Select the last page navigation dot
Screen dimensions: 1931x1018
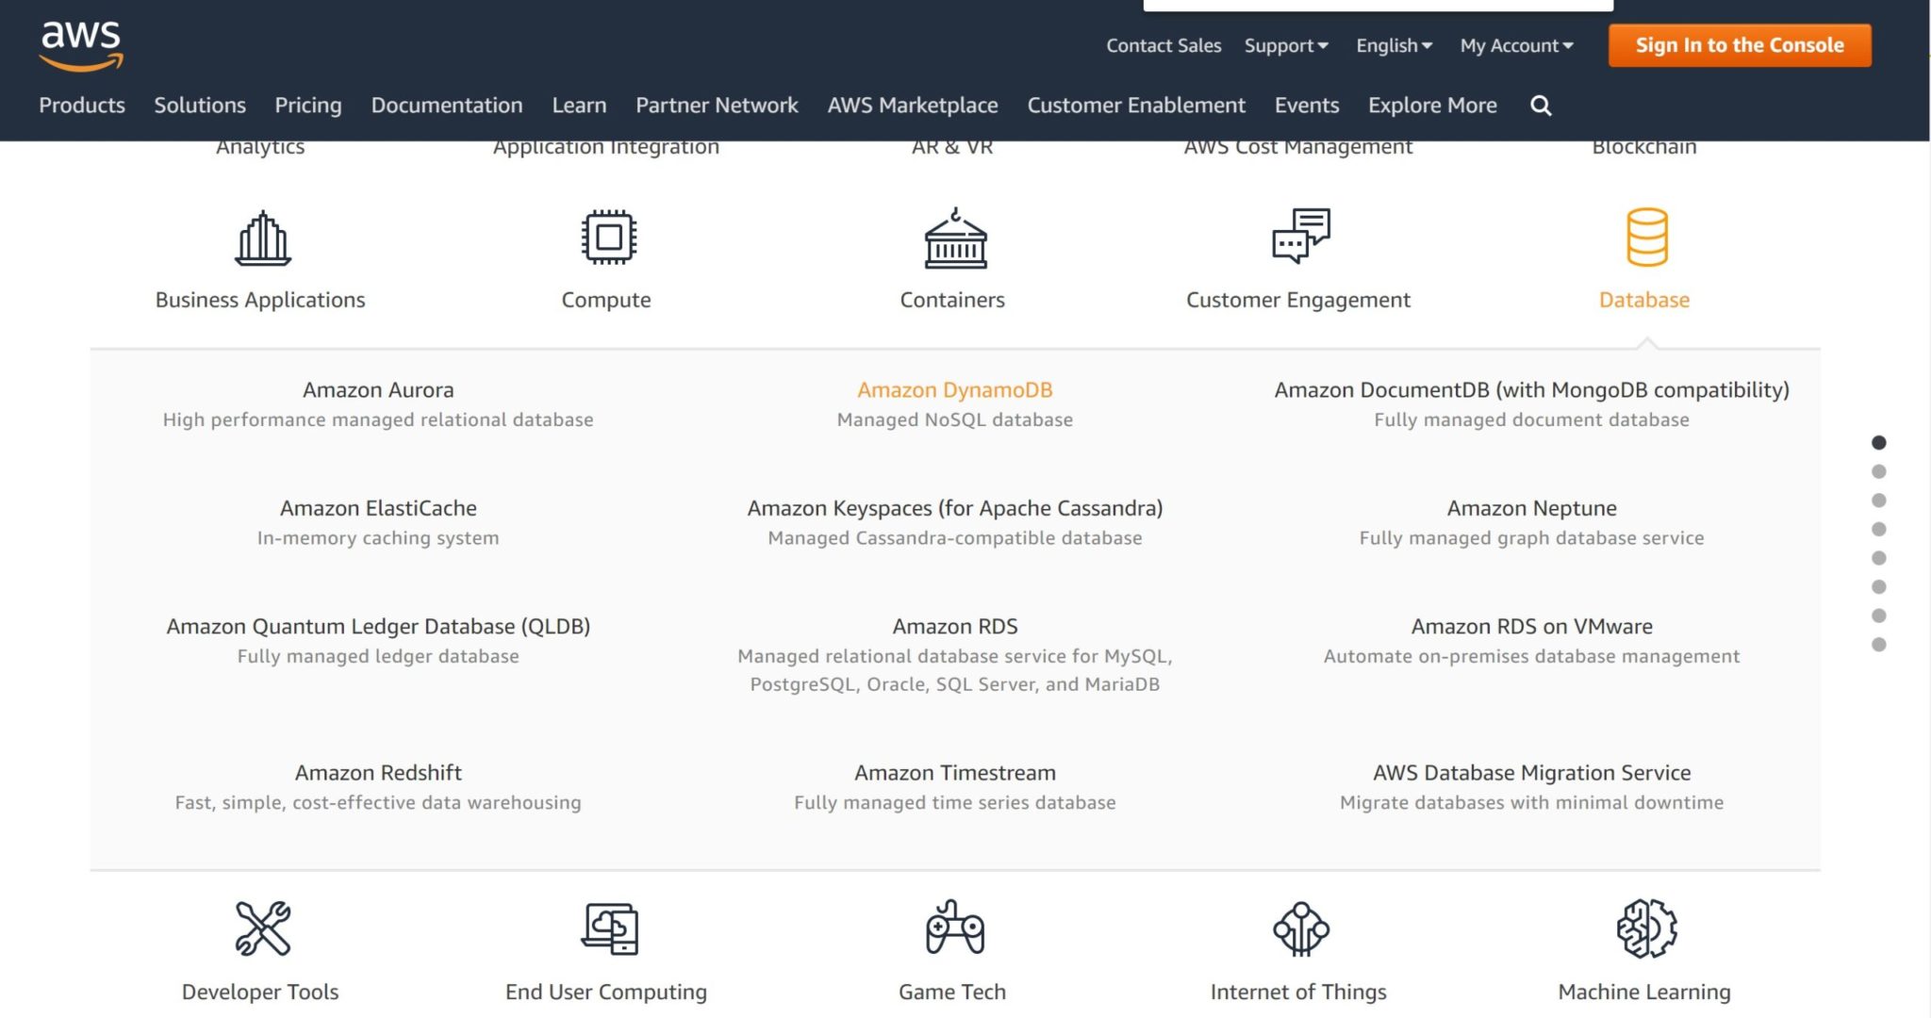[1878, 645]
